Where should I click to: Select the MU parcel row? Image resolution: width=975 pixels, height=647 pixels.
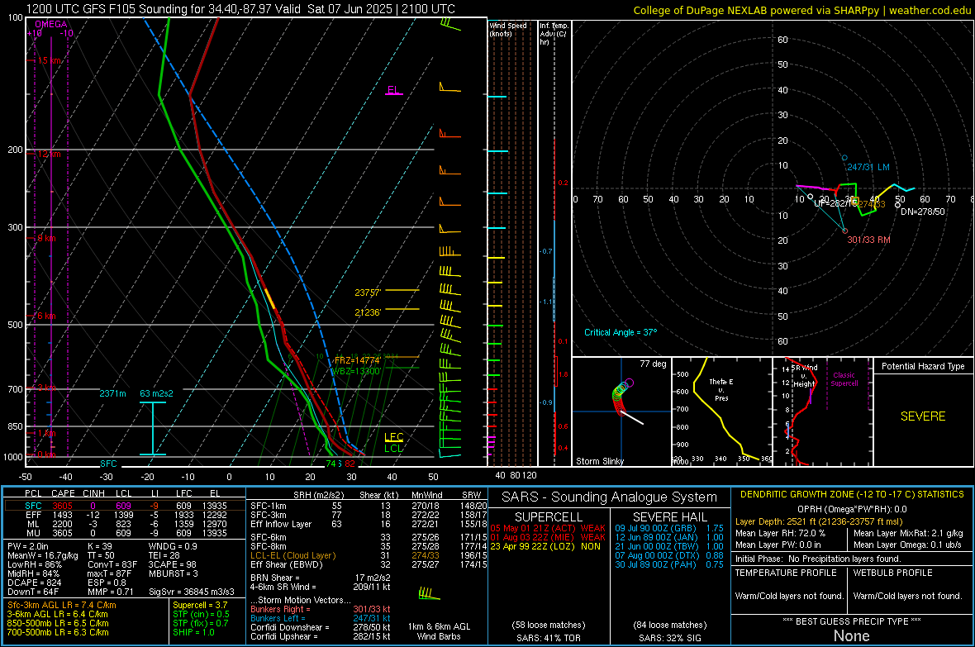(x=124, y=532)
